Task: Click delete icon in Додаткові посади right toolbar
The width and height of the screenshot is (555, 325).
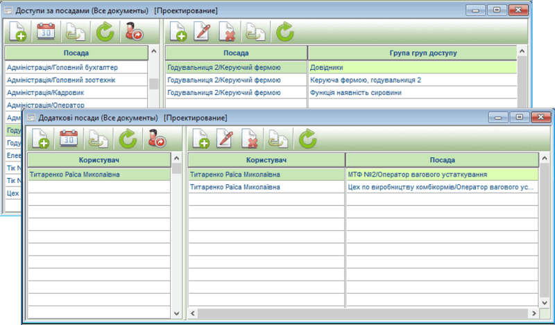Action: coord(250,139)
